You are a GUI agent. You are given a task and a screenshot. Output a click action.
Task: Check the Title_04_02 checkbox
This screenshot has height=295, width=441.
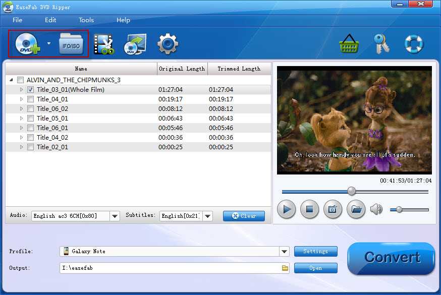click(x=30, y=137)
